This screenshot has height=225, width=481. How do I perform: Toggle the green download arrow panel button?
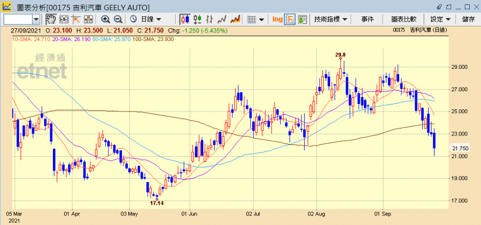click(302, 19)
